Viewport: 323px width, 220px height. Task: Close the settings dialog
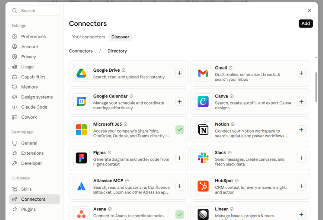[309, 11]
